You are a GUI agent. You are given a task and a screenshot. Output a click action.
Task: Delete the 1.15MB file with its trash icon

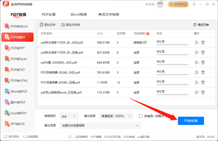coord(203,82)
